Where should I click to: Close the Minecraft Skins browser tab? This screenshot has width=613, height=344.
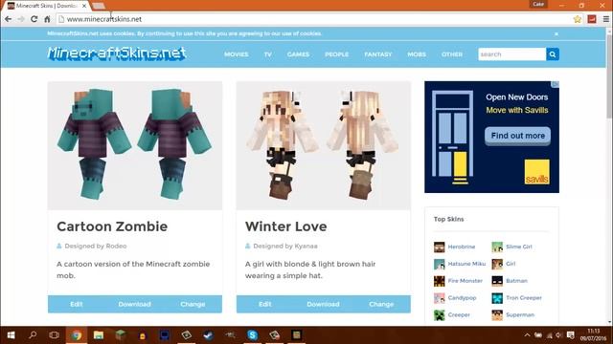[84, 6]
